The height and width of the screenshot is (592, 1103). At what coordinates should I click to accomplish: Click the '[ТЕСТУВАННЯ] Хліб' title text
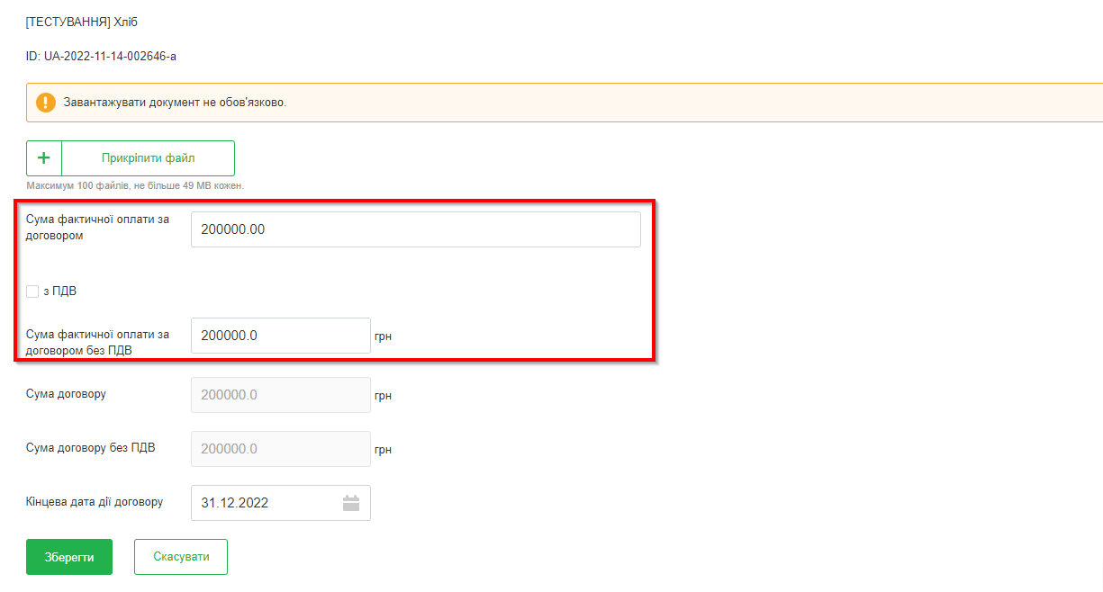pyautogui.click(x=81, y=22)
